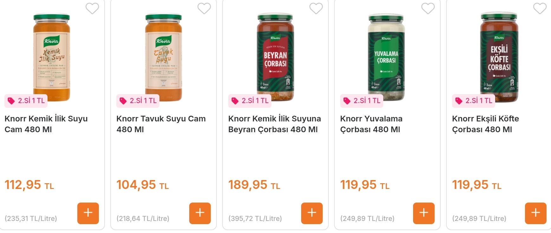Add Ekşili Köfte Çorbası to the cart
Screen dimensions: 551x233
click(536, 213)
